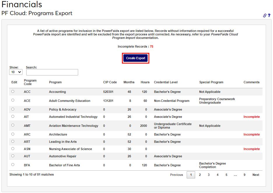Viewport: 273px width, 193px height.
Task: Go to page 2 of results
Action: (x=200, y=175)
